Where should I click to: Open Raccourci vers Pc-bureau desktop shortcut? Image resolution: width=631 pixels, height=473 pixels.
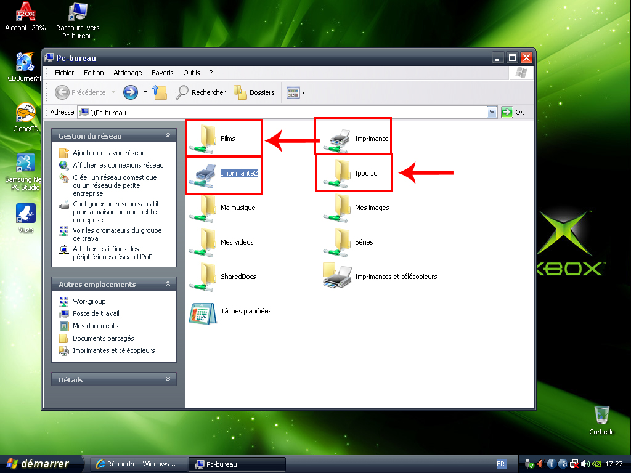(x=78, y=21)
